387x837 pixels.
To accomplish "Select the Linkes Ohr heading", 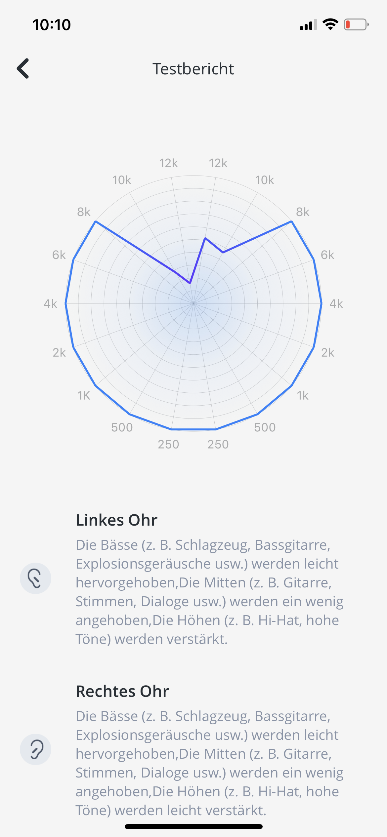I will coord(116,520).
